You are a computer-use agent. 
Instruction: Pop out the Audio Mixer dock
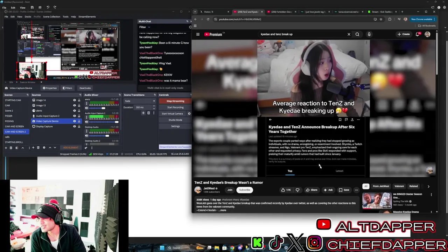point(120,95)
